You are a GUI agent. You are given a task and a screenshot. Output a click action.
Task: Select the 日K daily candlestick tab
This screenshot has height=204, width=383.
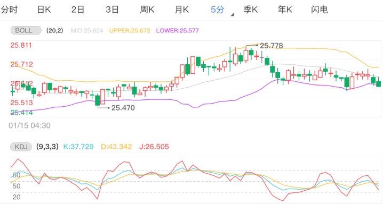[44, 10]
